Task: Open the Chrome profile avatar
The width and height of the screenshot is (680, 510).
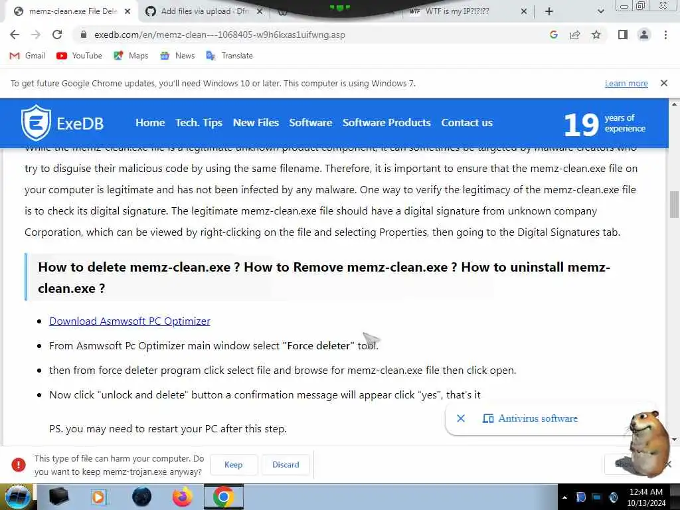Action: [644, 35]
